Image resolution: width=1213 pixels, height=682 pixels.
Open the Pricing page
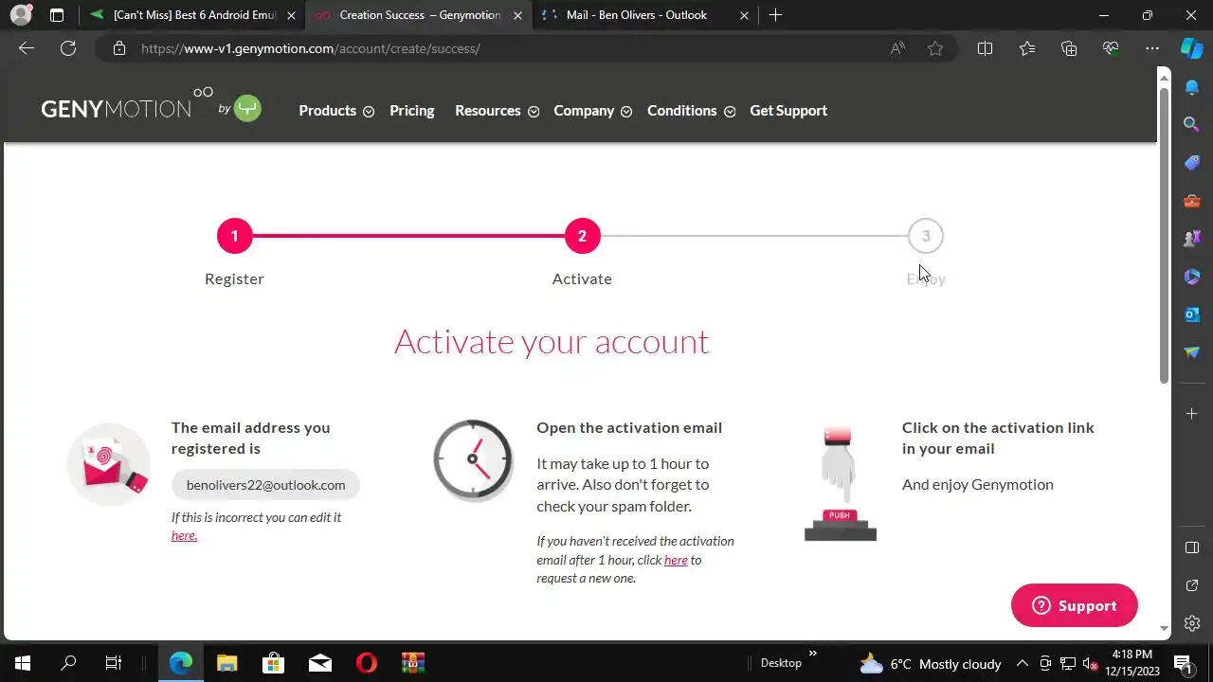pos(412,111)
